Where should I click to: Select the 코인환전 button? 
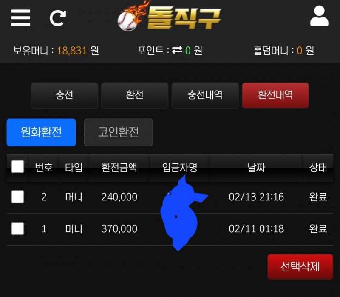[x=119, y=132]
